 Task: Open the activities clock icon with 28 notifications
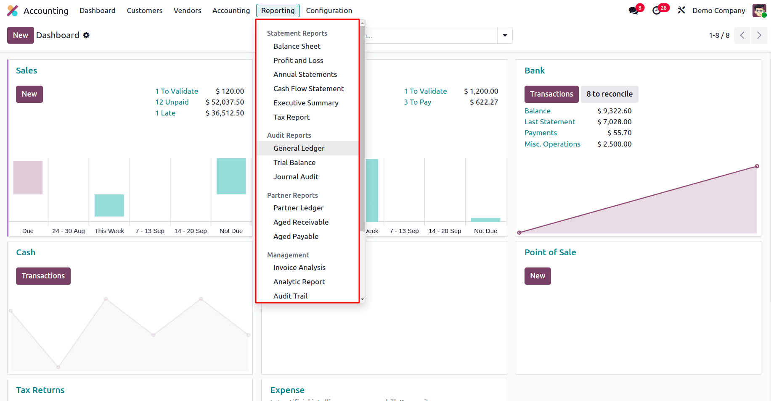(x=657, y=10)
